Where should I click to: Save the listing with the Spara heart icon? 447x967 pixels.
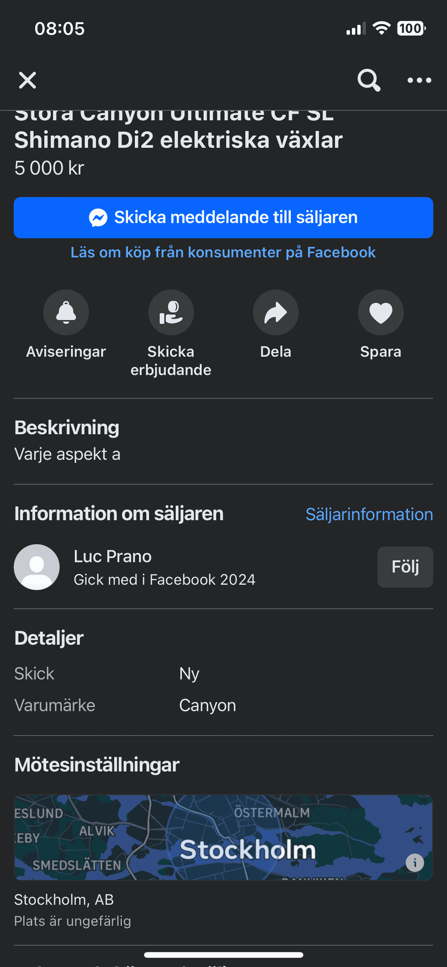pyautogui.click(x=380, y=312)
